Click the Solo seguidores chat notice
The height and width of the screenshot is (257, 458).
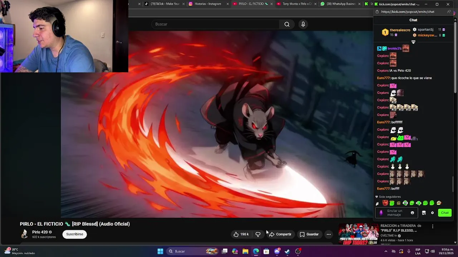(x=388, y=197)
